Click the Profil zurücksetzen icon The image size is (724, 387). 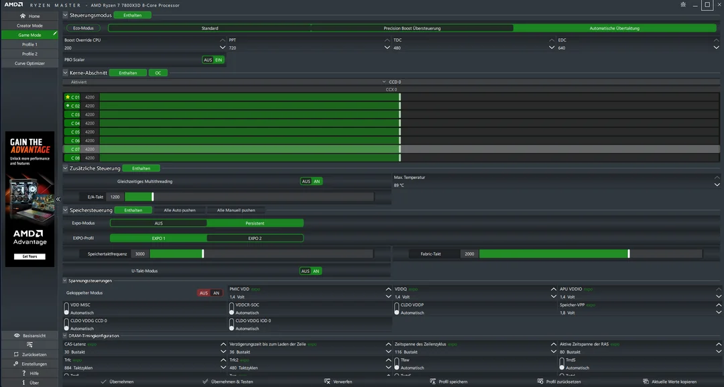pos(540,382)
